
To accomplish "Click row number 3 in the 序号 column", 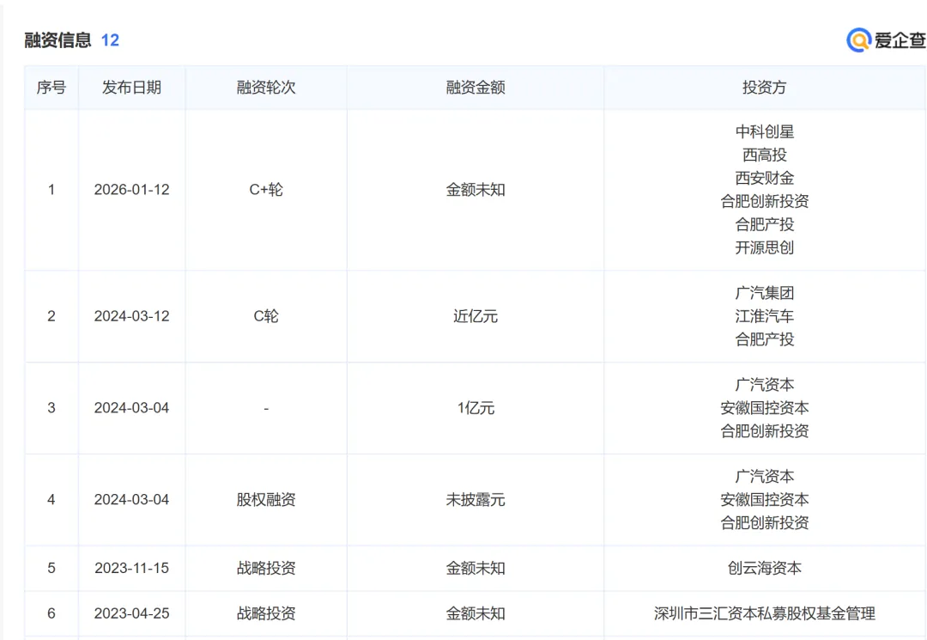I will (x=51, y=408).
